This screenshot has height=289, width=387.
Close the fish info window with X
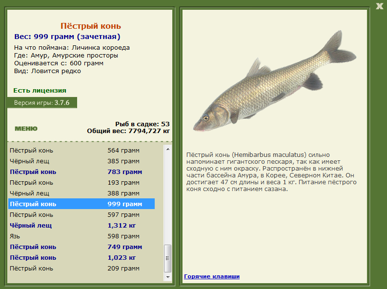(380, 6)
